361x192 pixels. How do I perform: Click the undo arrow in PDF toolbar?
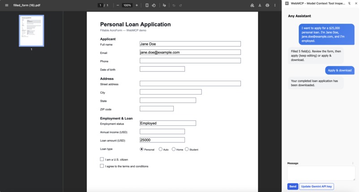pyautogui.click(x=174, y=5)
